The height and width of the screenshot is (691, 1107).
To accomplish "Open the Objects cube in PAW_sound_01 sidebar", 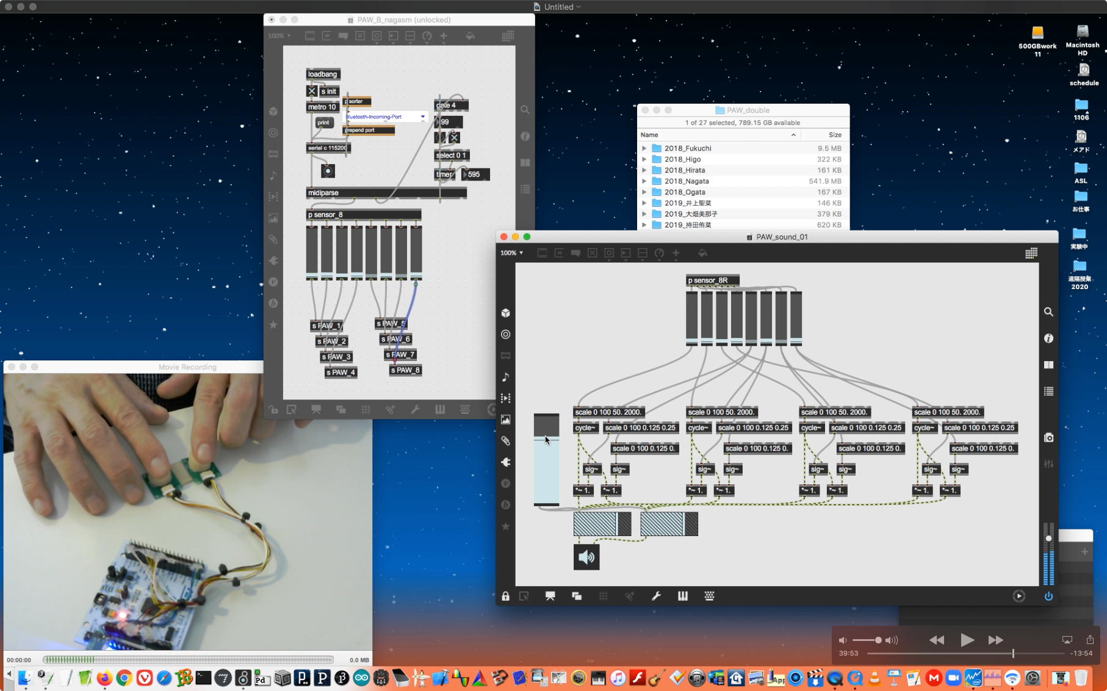I will coord(505,313).
